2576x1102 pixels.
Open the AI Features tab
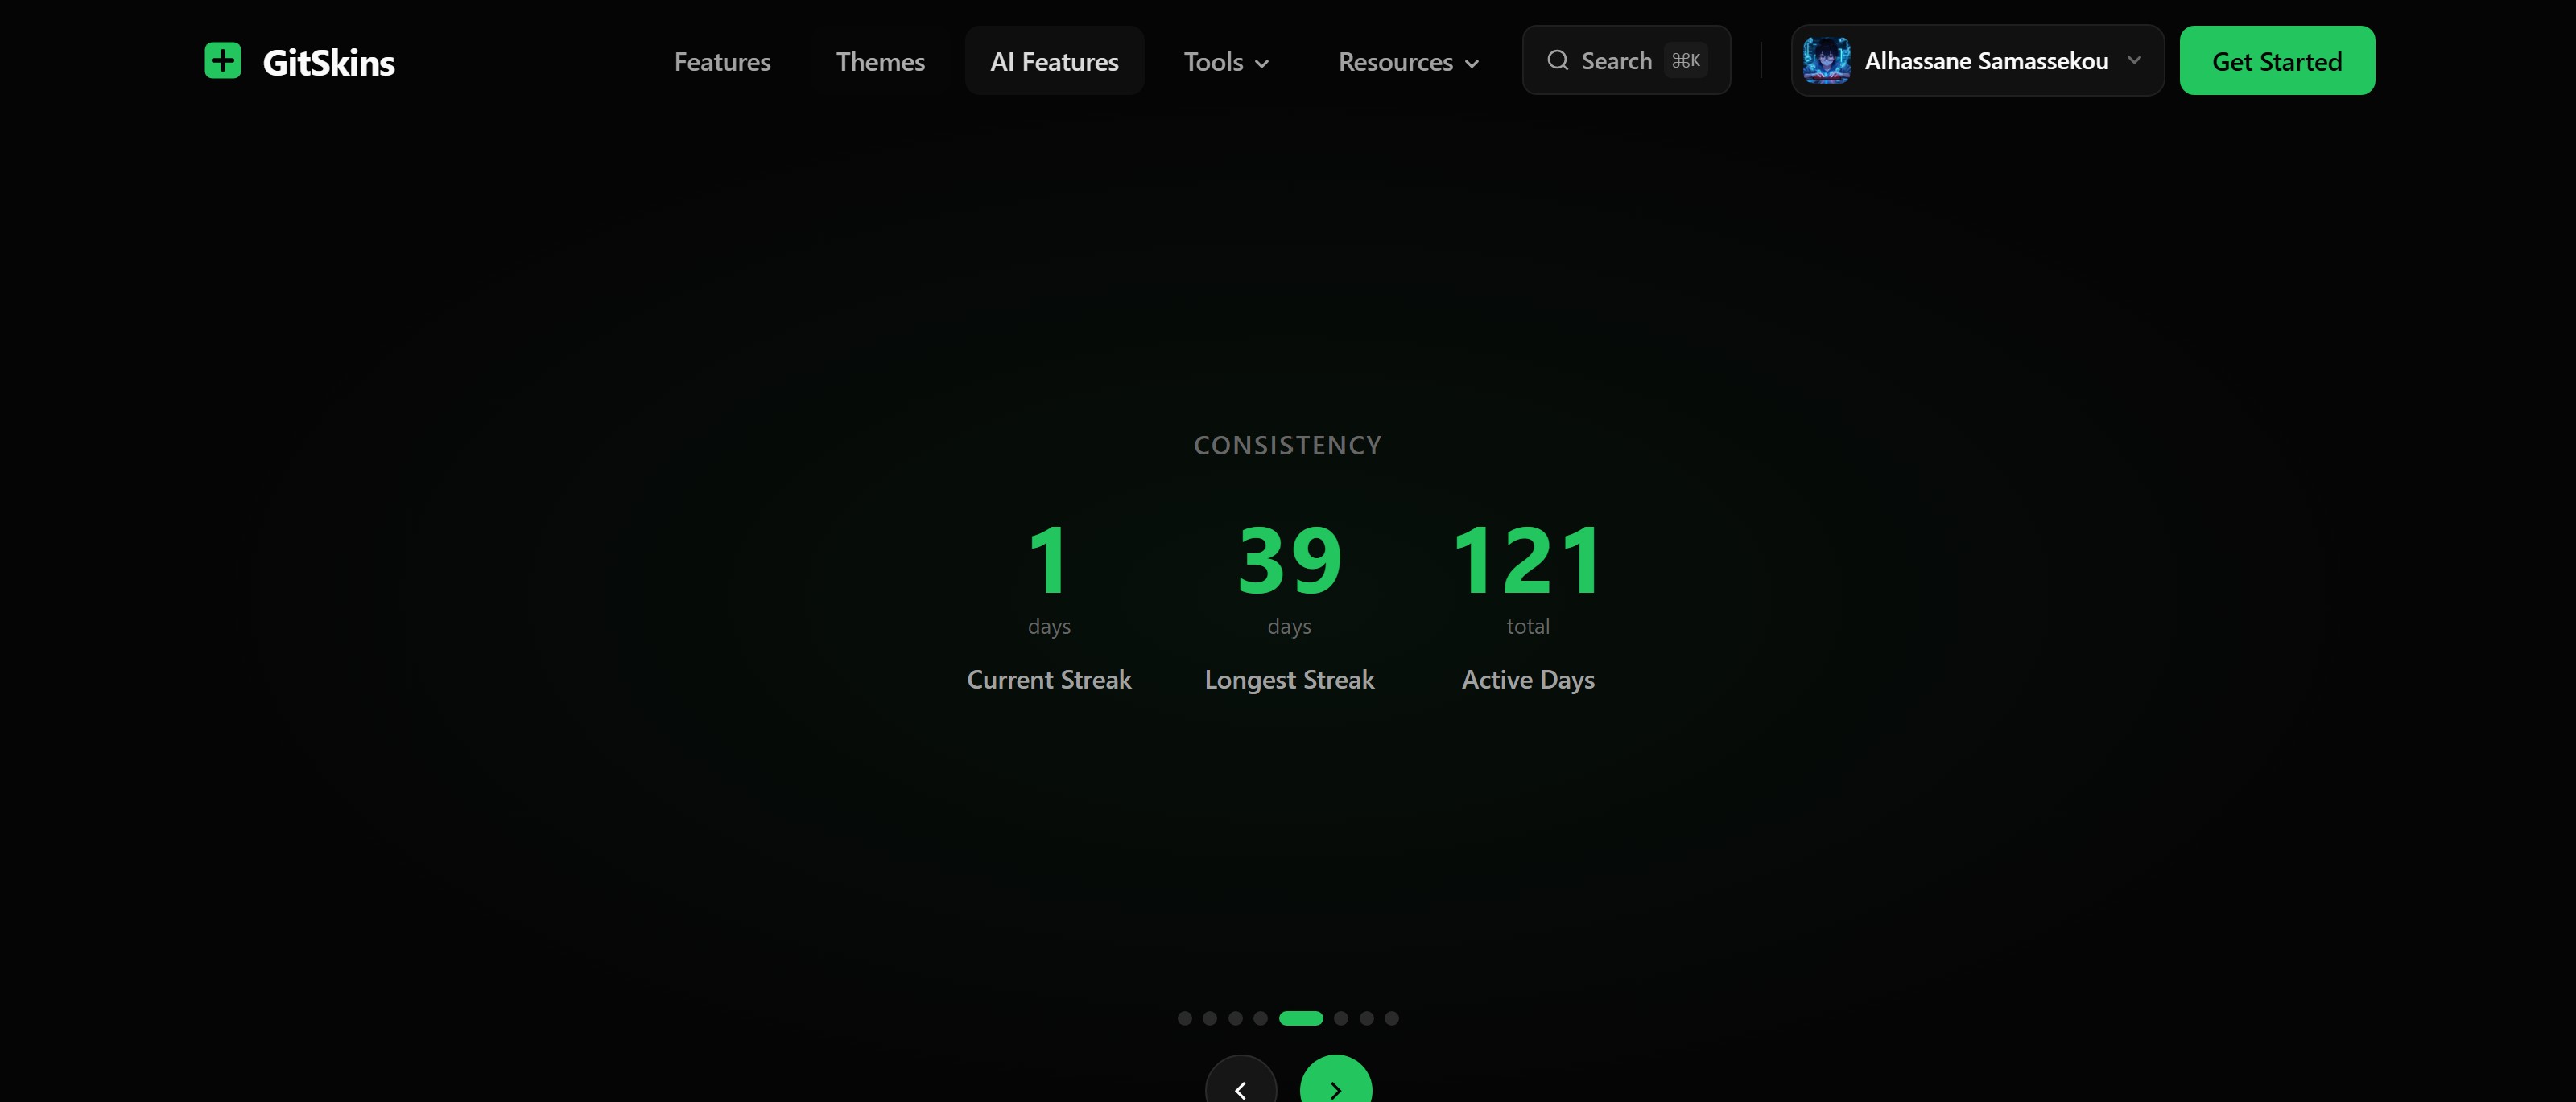1054,62
